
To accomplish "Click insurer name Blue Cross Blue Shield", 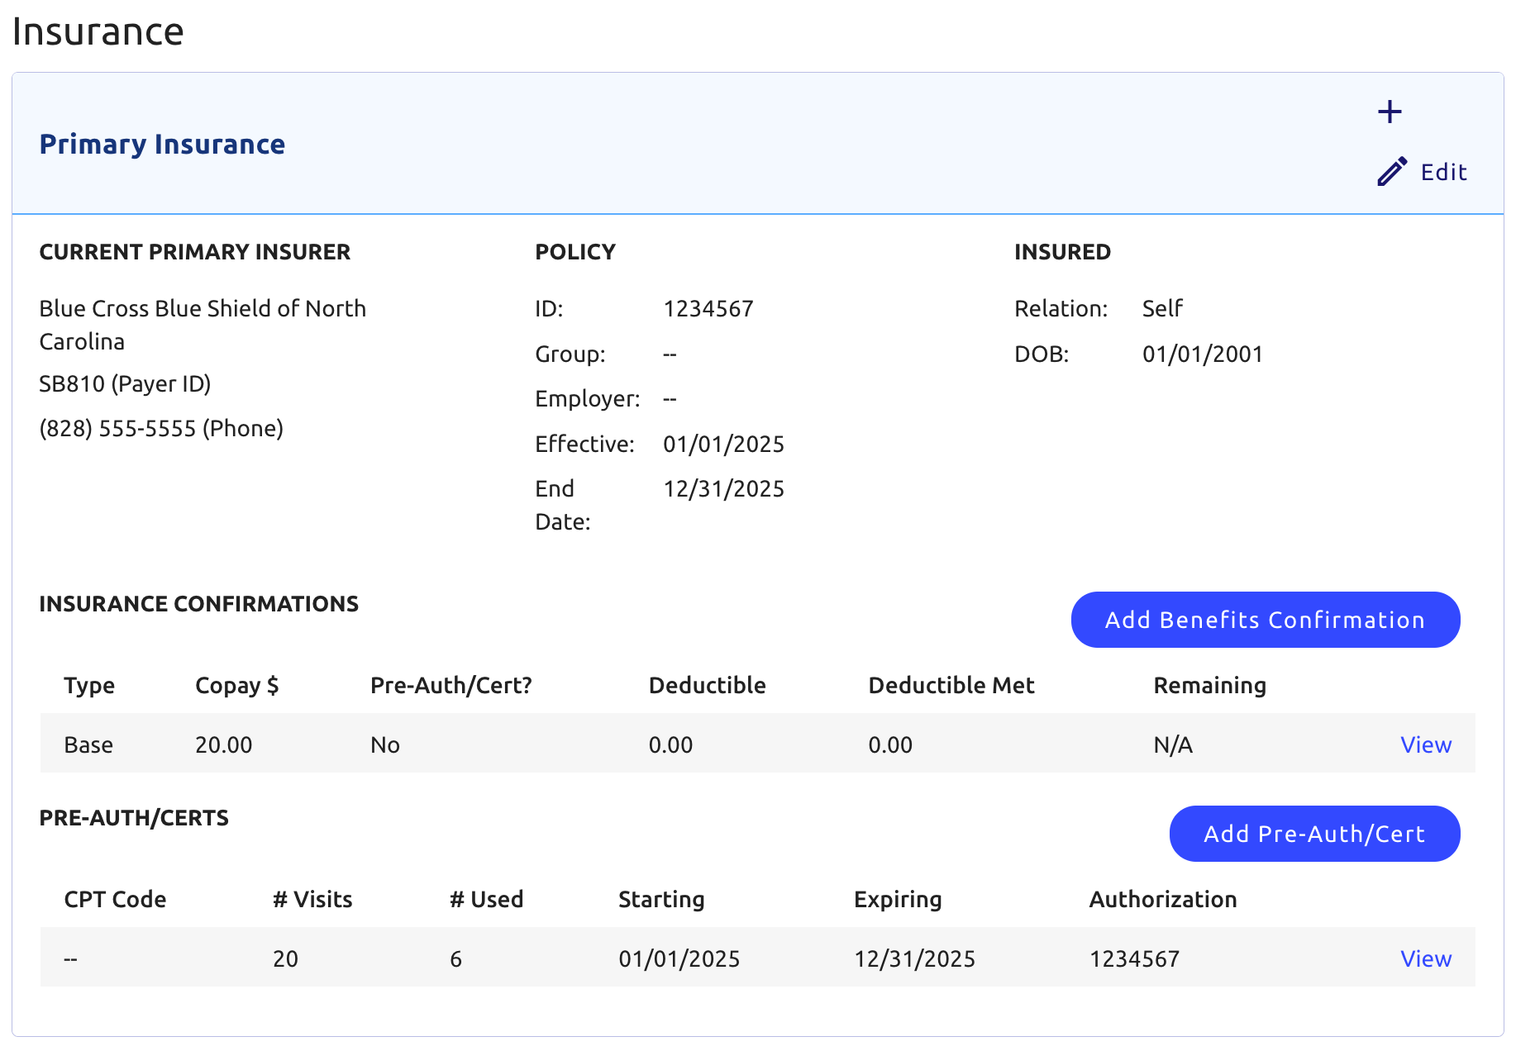I will 203,325.
